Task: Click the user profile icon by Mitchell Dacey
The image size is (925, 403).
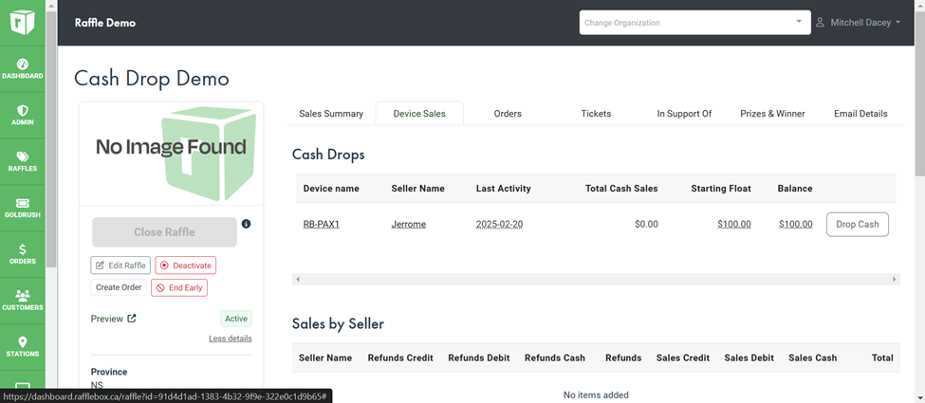Action: [x=820, y=23]
